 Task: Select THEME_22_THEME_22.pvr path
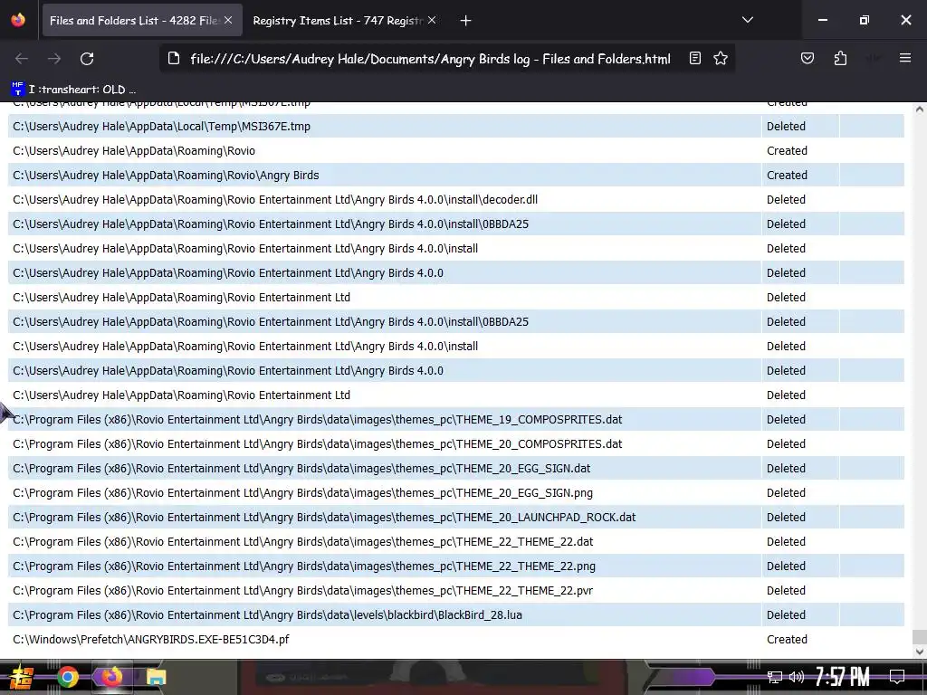(302, 590)
